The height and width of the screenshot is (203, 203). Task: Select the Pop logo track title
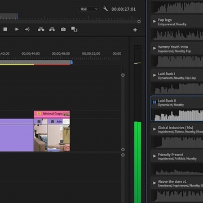point(165,20)
